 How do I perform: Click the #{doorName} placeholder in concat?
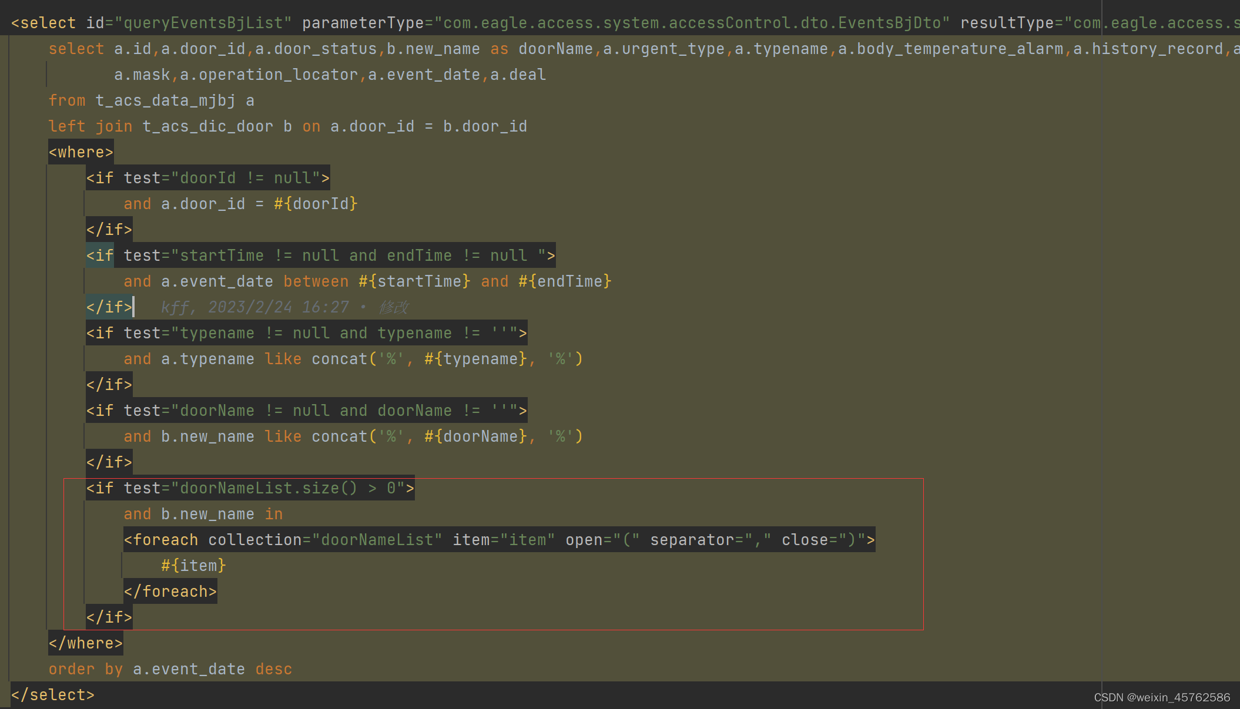(475, 436)
